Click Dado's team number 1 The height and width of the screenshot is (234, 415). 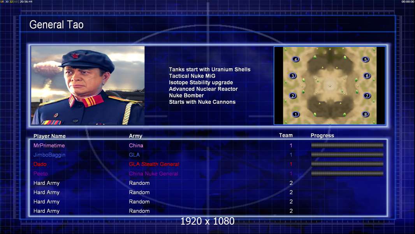(291, 164)
